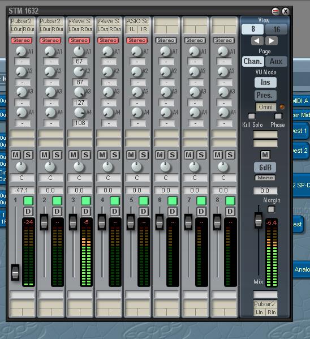The height and width of the screenshot is (339, 310).
Task: Click the A3 value field showing 127
Action: click(x=80, y=102)
